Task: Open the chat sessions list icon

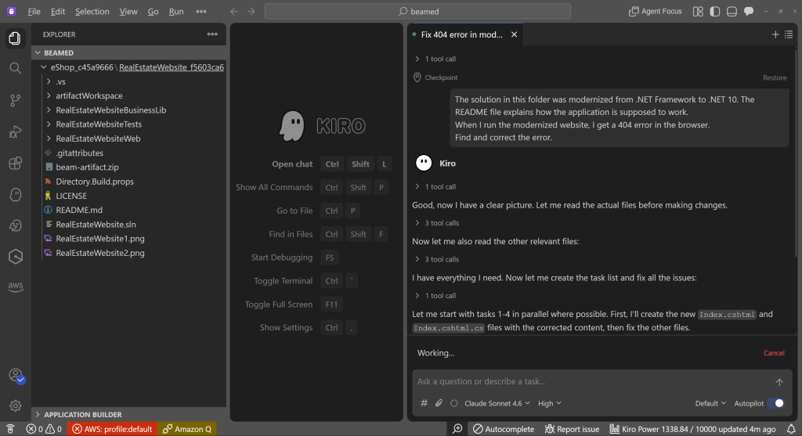Action: 789,34
